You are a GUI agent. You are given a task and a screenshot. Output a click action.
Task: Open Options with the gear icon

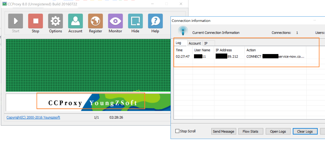pyautogui.click(x=55, y=21)
